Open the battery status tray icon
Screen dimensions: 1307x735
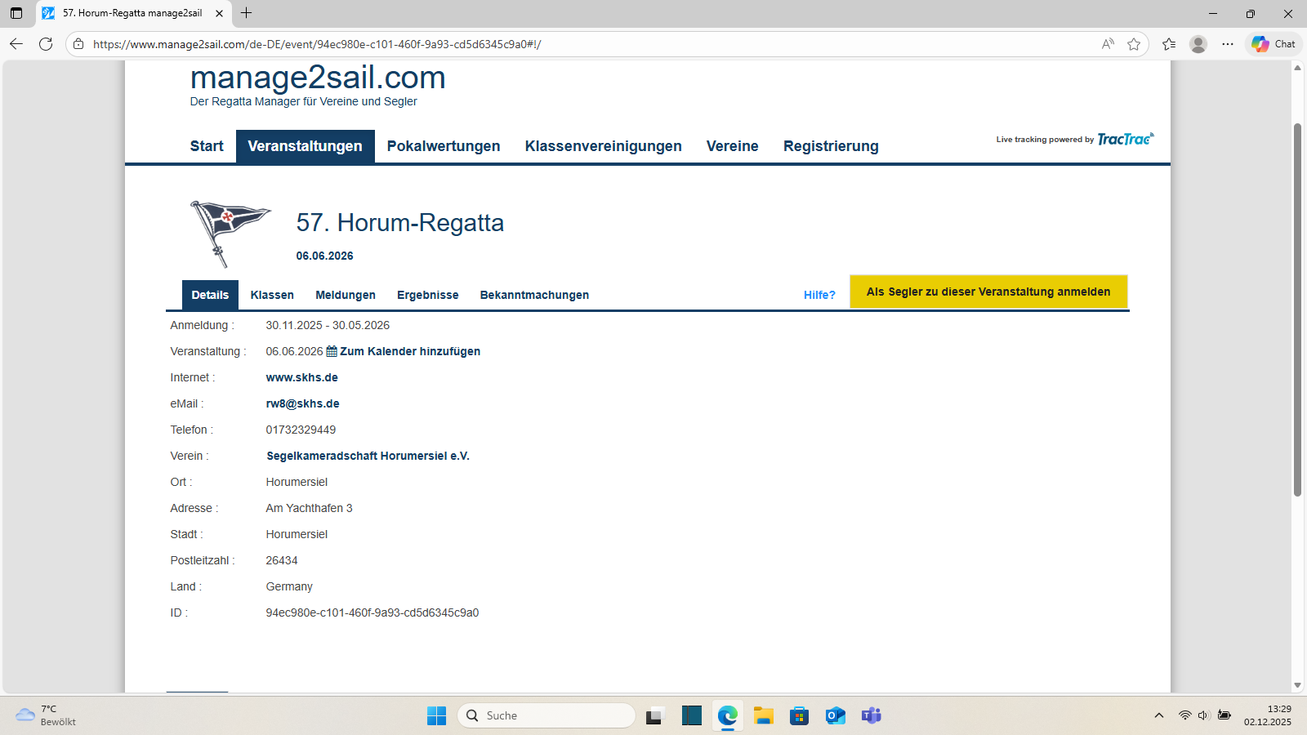tap(1224, 715)
